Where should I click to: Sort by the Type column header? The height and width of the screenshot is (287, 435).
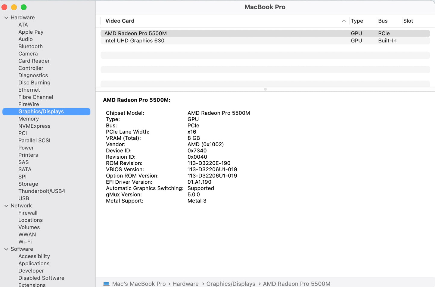[357, 21]
